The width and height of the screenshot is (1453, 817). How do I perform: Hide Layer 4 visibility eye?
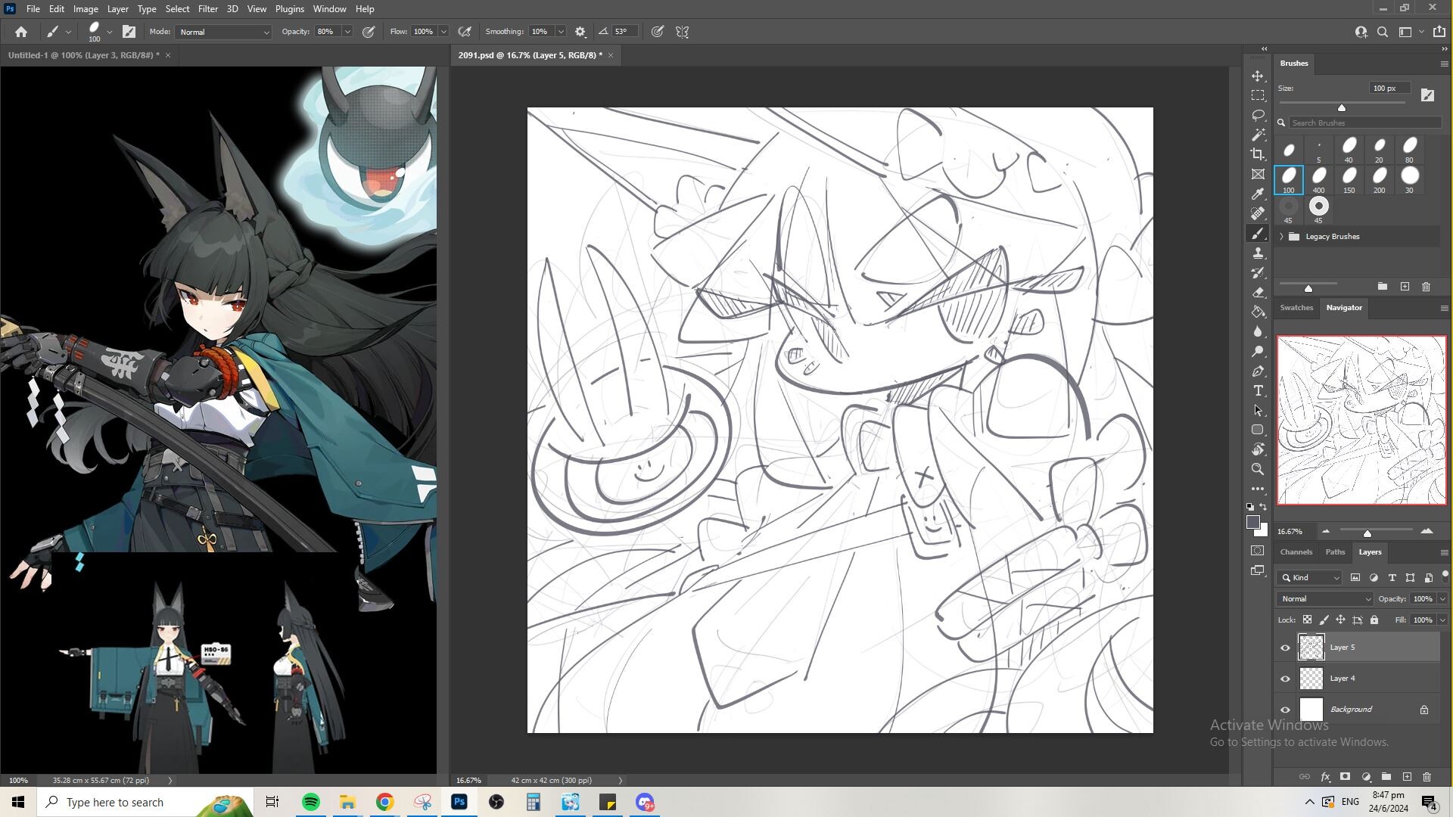pos(1285,679)
